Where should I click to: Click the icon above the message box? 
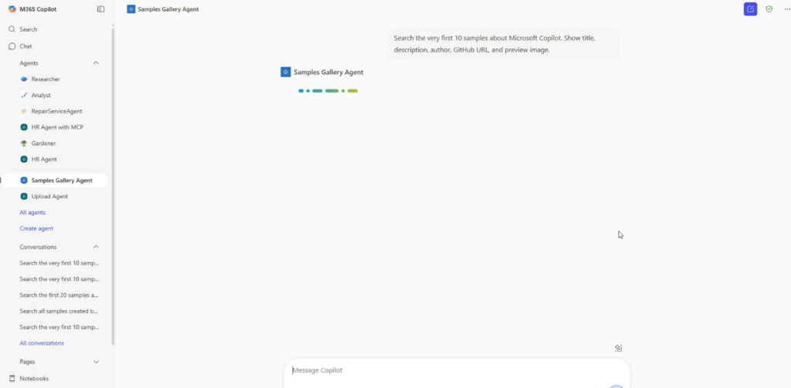tap(619, 348)
